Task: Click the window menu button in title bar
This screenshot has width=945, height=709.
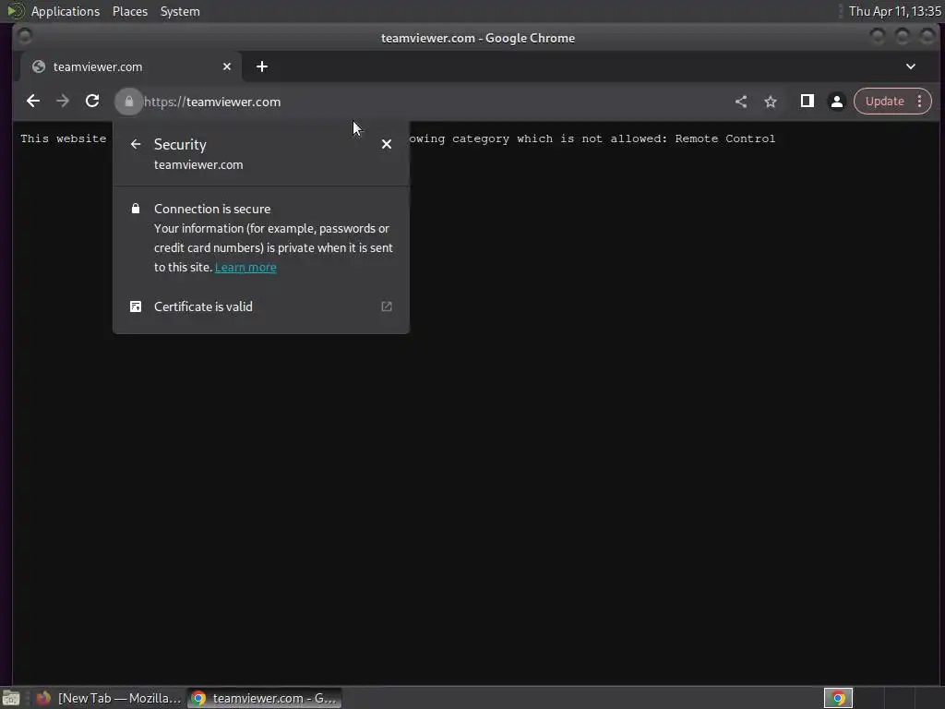Action: coord(25,37)
